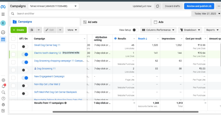The width and height of the screenshot is (221, 115).
Task: Open Columns: Performance dropdown
Action: (158, 30)
